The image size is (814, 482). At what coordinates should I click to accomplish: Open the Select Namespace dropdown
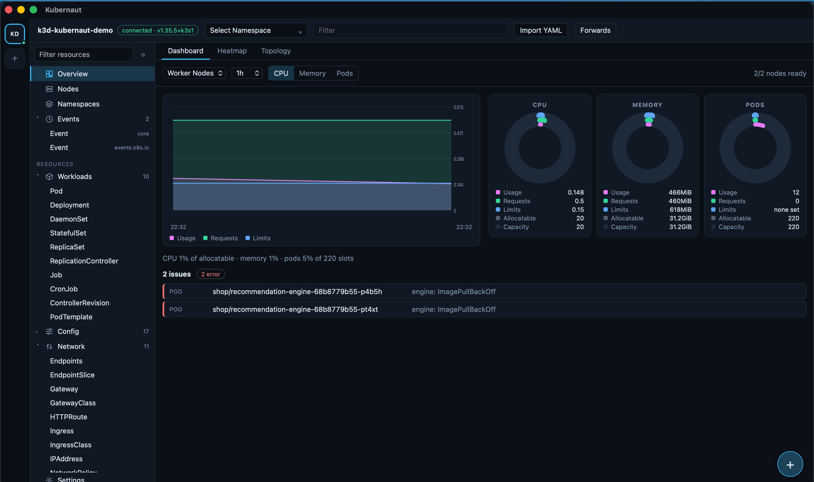[256, 30]
